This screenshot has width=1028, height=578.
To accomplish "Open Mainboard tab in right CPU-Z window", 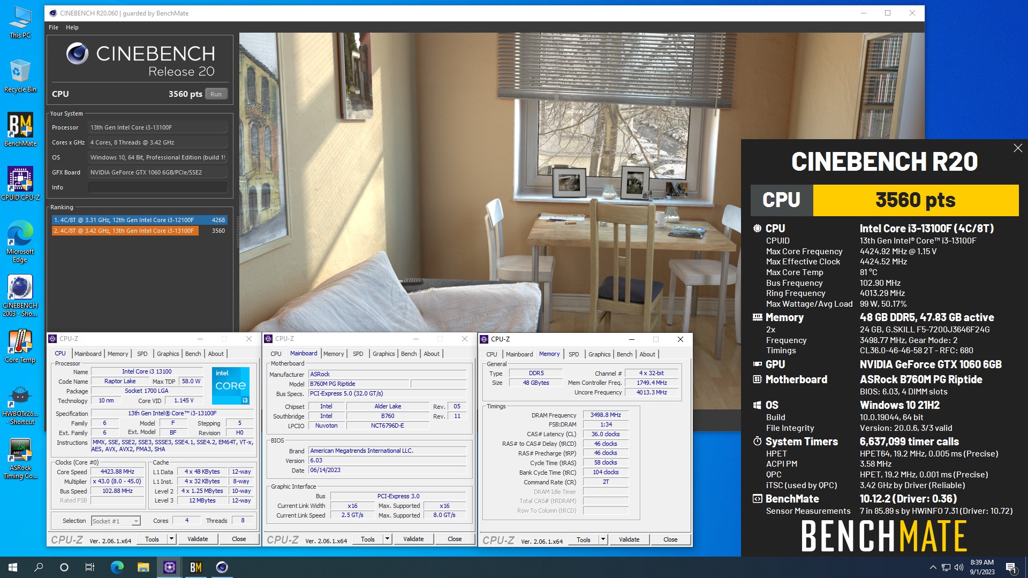I will 519,354.
